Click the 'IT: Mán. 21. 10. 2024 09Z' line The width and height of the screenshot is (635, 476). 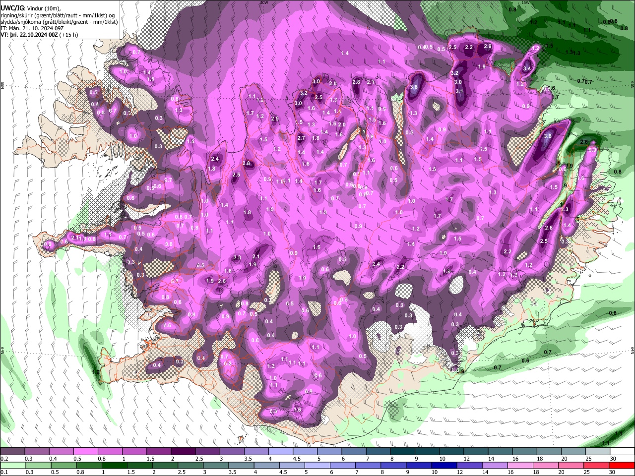[x=32, y=28]
